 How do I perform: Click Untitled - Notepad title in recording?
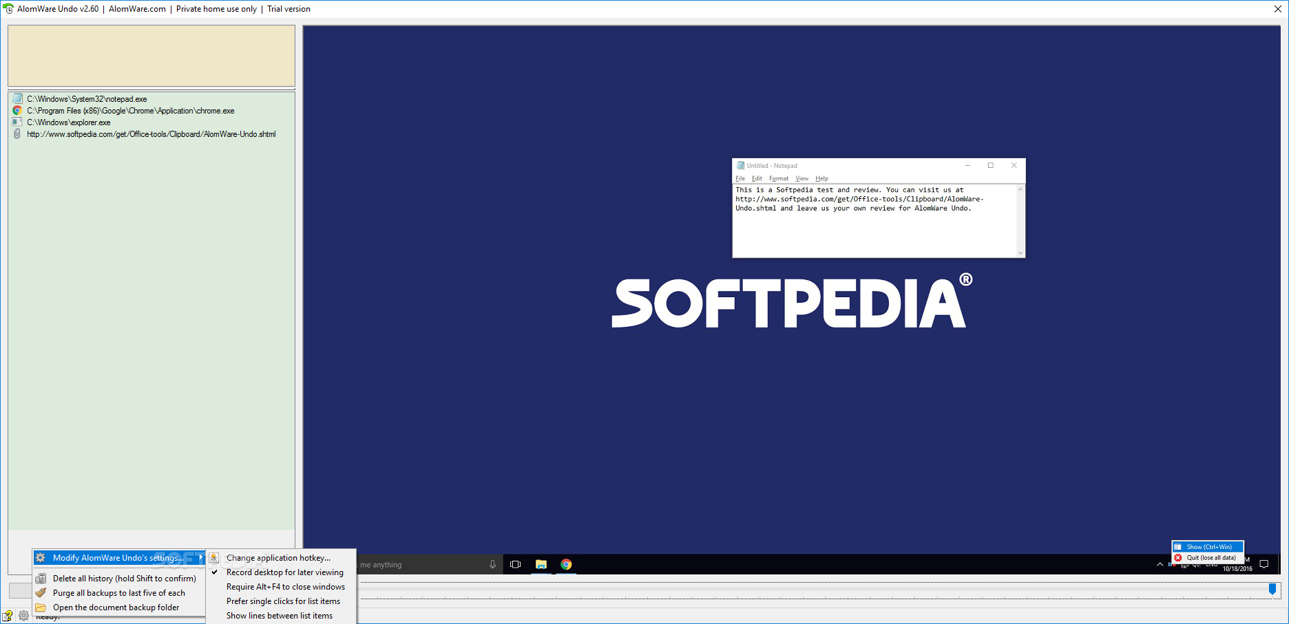pyautogui.click(x=772, y=166)
